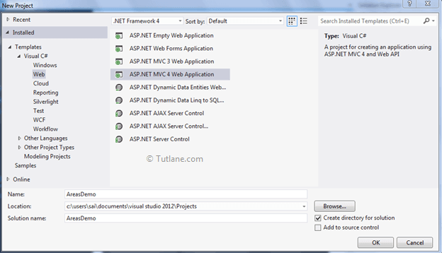The width and height of the screenshot is (442, 255).
Task: Select the Reporting template category
Action: point(45,93)
